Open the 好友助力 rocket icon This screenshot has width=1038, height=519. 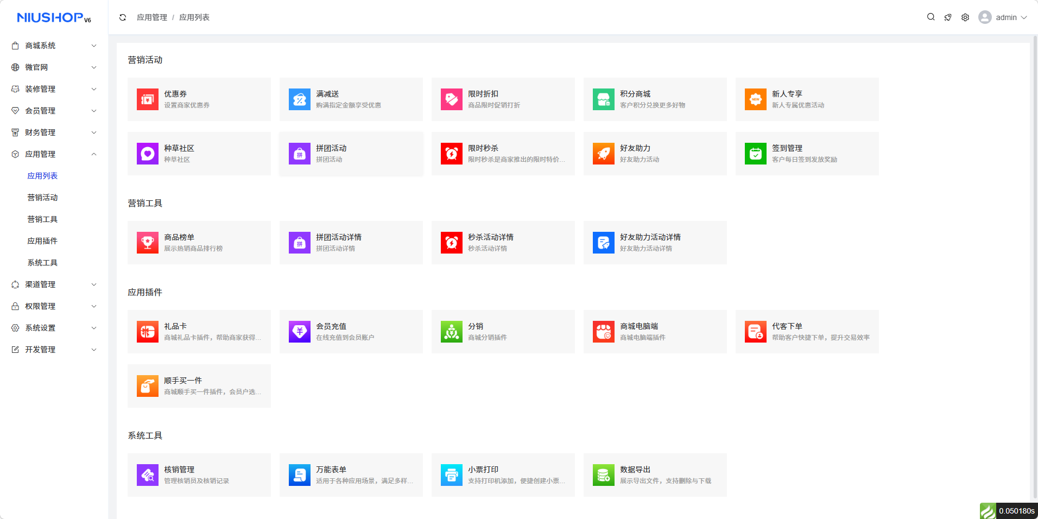click(604, 154)
